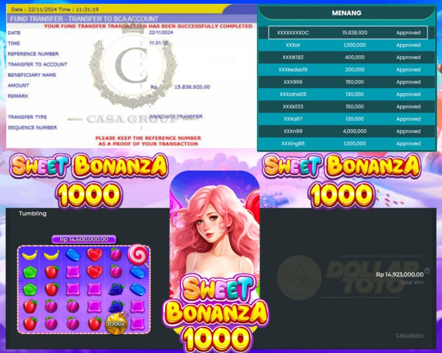The image size is (442, 353).
Task: Click the Rp 14,923,000.00 total win amount
Action: click(399, 275)
